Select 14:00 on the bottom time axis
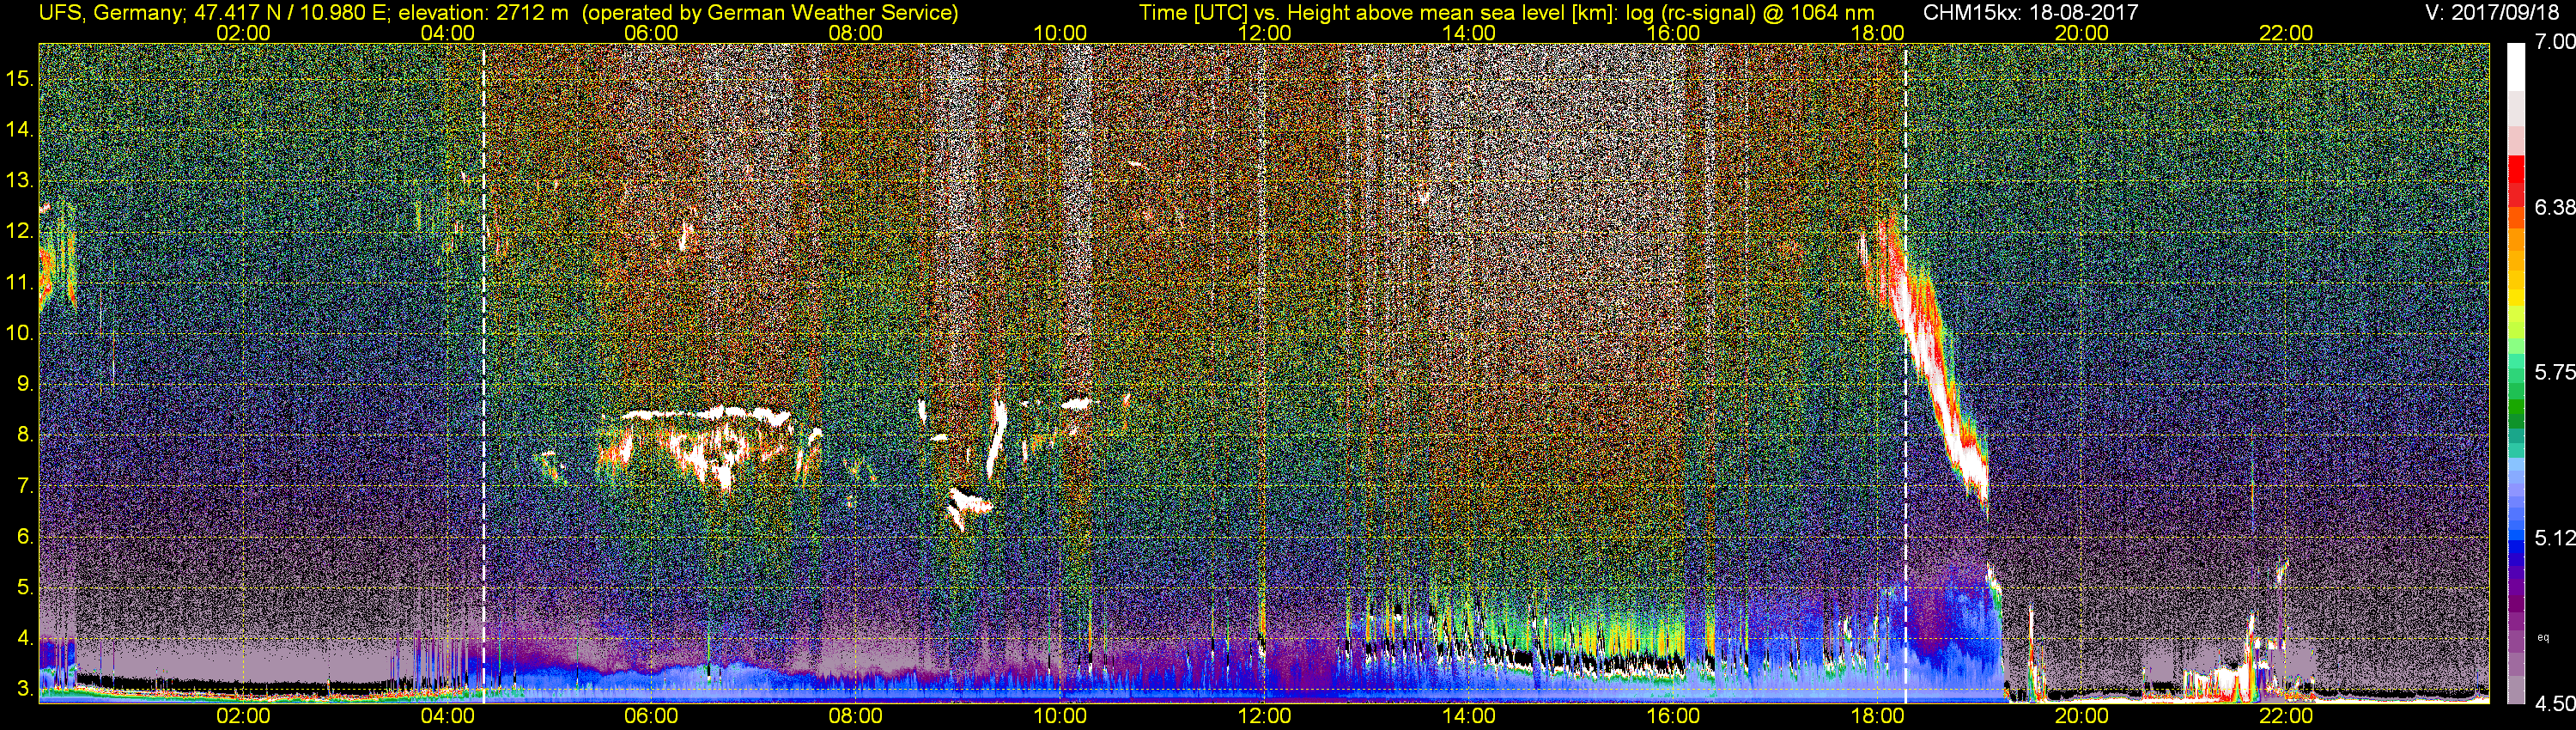This screenshot has width=2576, height=730. (1469, 716)
